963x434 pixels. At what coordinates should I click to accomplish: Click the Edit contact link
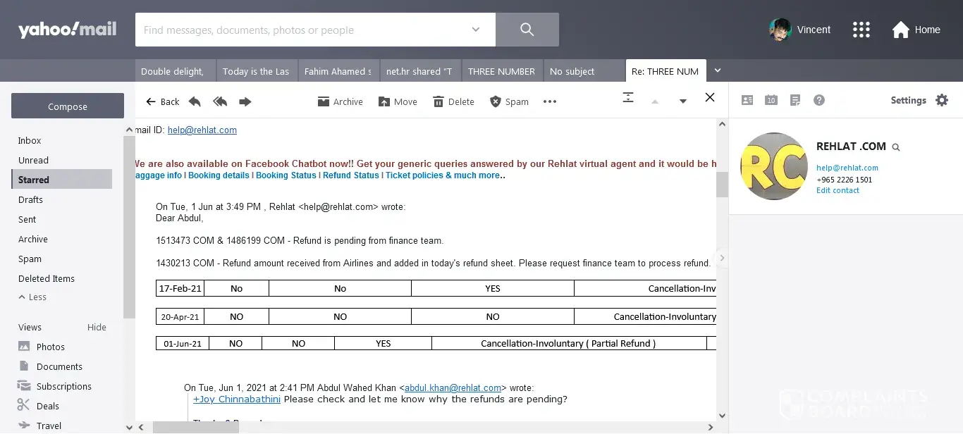pos(838,190)
